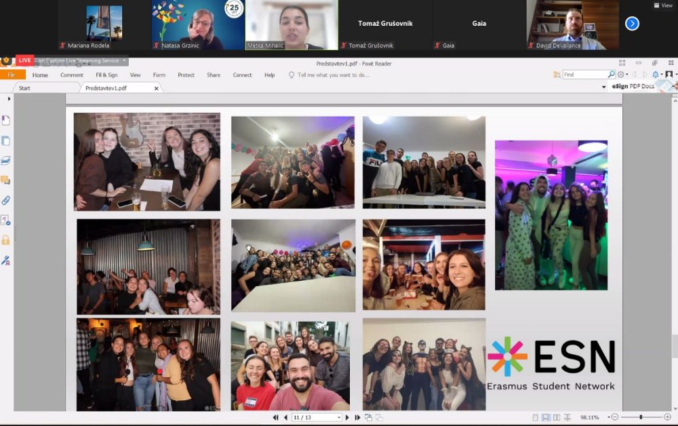Toggle continuous scrolling page view
Image resolution: width=678 pixels, height=426 pixels.
546,417
